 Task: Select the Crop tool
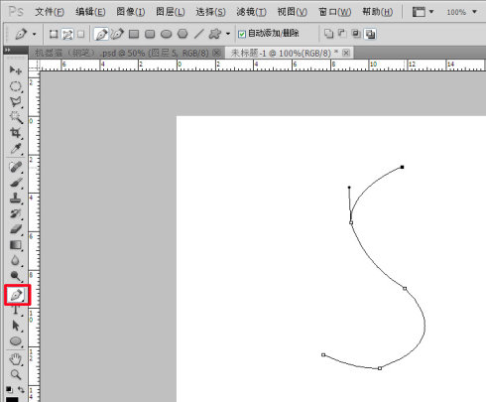point(15,133)
